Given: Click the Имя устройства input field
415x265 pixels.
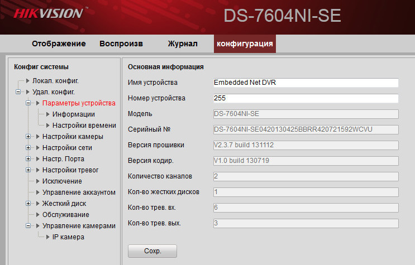Looking at the screenshot, I should 306,83.
